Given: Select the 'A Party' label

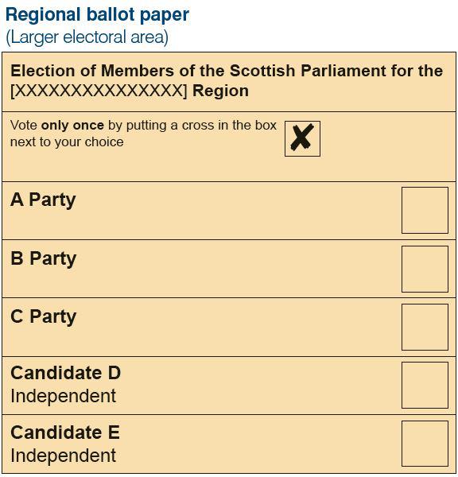Looking at the screenshot, I should pyautogui.click(x=43, y=200).
